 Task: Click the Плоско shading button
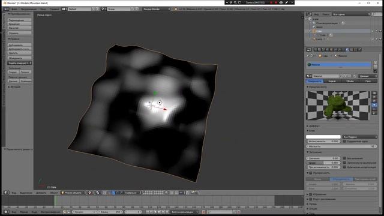pos(25,72)
